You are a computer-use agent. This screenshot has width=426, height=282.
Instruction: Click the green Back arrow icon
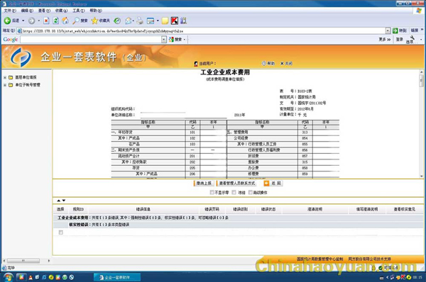(x=7, y=21)
